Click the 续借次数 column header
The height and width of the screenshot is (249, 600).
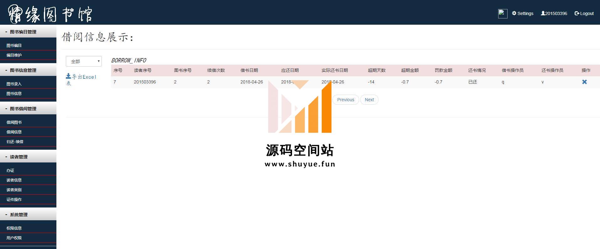(x=216, y=70)
